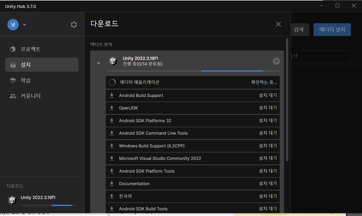Focus the search input field behind panel

click(x=321, y=56)
